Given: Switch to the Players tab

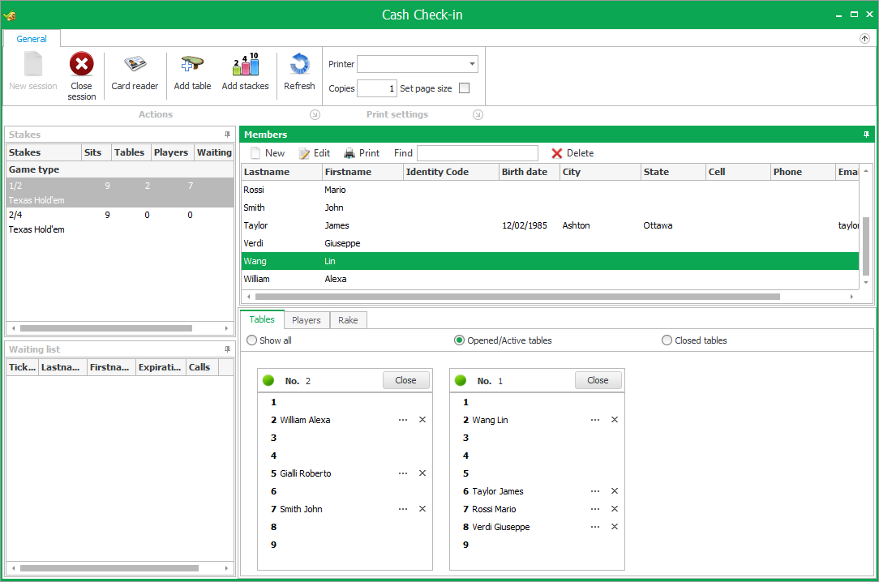Looking at the screenshot, I should point(306,320).
